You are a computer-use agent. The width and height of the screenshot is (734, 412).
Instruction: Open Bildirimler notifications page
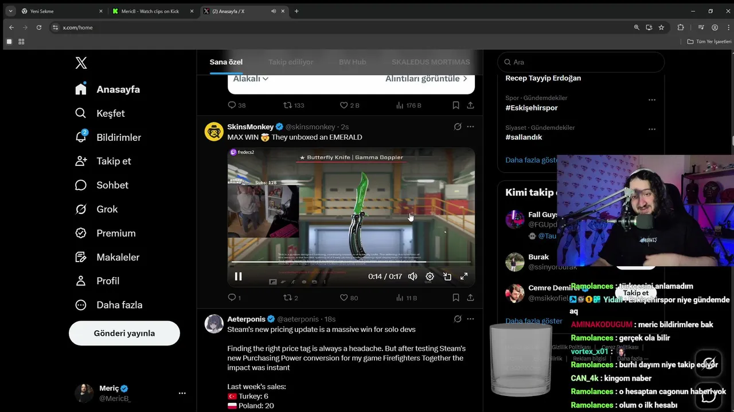click(x=108, y=137)
